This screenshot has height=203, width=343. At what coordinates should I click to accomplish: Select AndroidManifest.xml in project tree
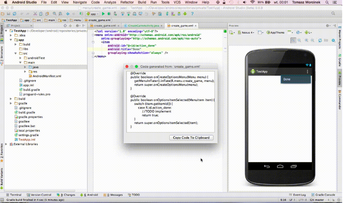coord(45,76)
